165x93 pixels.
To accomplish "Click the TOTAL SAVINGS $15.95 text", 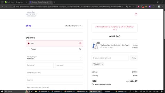I will 103,84.
